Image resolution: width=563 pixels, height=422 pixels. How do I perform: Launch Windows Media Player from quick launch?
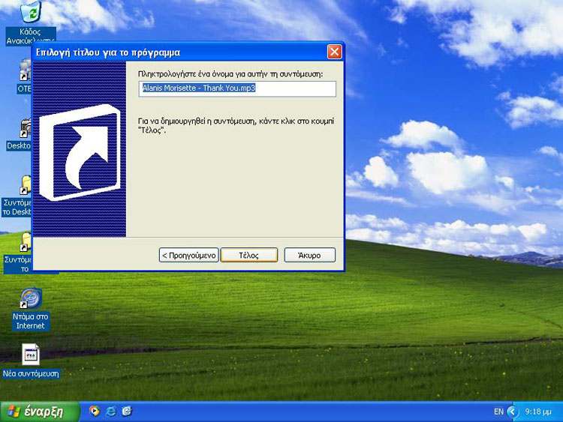point(95,411)
